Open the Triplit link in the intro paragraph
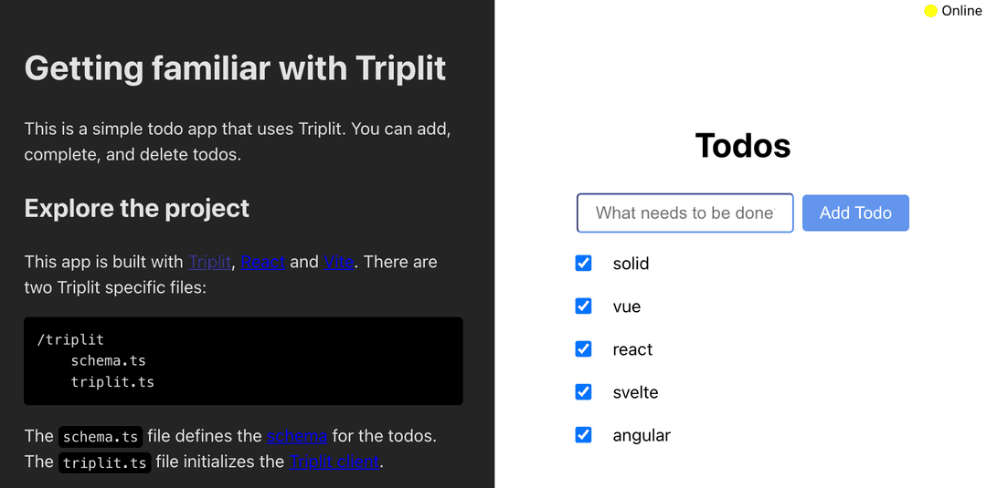 click(x=210, y=262)
